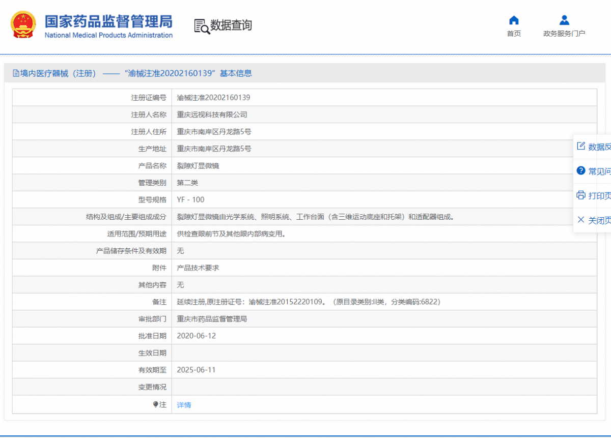611x438 pixels.
Task: Open the 政务服务门户 text link
Action: coord(564,34)
